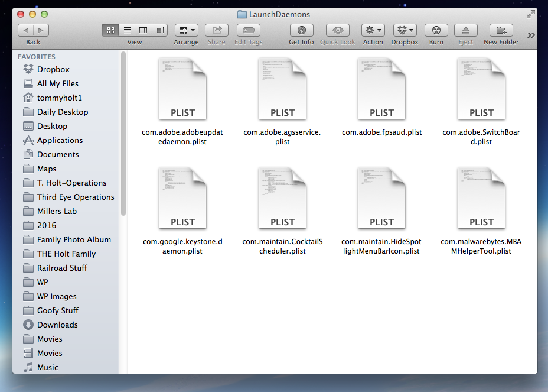
Task: Enter full screen with corner arrows
Action: pos(530,14)
